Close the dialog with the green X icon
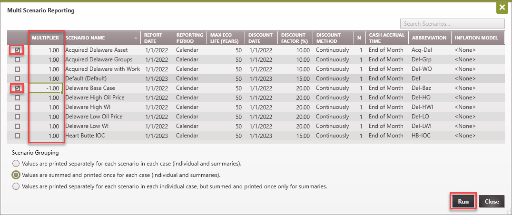 [501, 8]
